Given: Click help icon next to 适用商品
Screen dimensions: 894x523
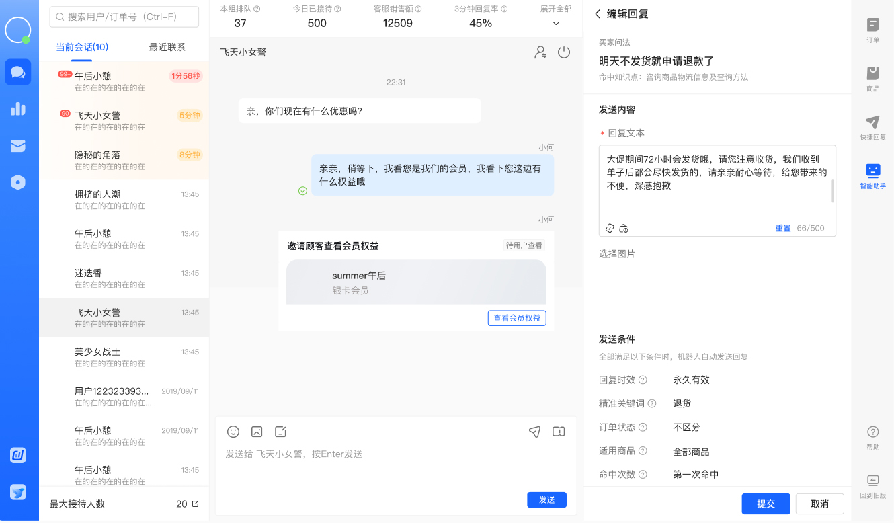Looking at the screenshot, I should point(643,451).
